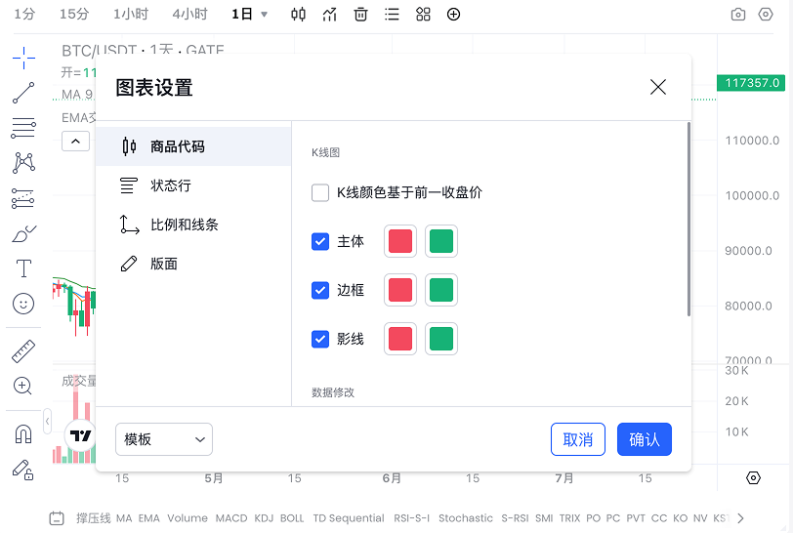793x533 pixels.
Task: Enable K线颜色基于前一收盘价 checkbox
Action: (320, 192)
